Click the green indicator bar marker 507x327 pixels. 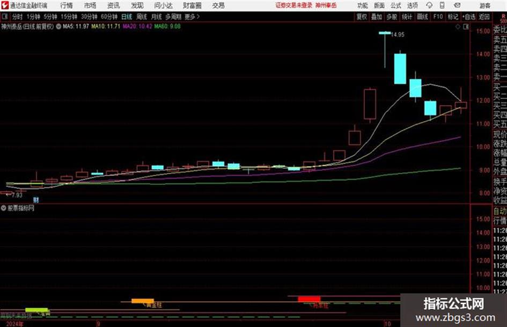pos(36,310)
